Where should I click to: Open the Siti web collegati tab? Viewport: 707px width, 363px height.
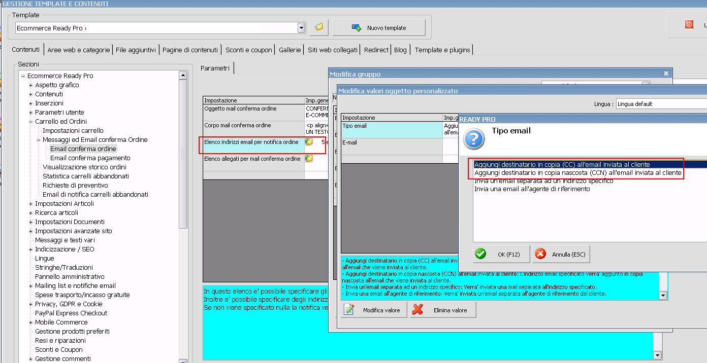(x=333, y=50)
